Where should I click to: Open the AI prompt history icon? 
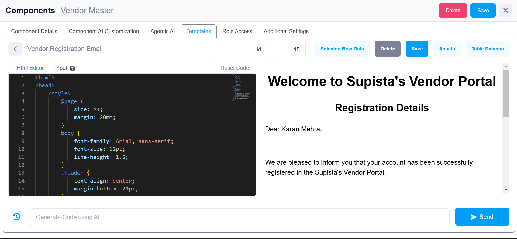pyautogui.click(x=16, y=217)
